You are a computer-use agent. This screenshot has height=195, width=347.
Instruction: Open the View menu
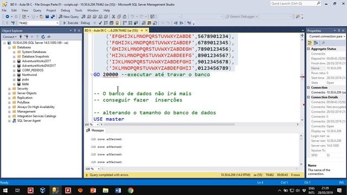click(x=25, y=10)
